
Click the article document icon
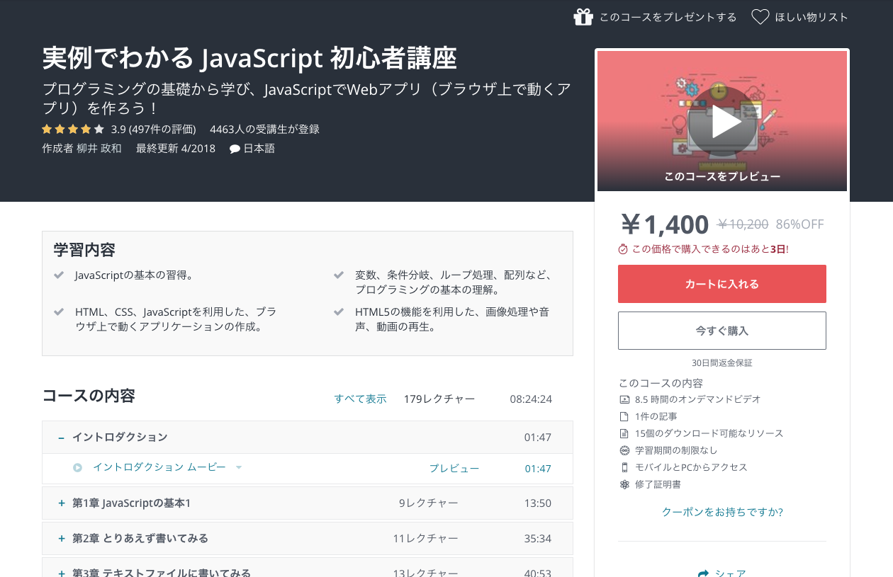624,416
